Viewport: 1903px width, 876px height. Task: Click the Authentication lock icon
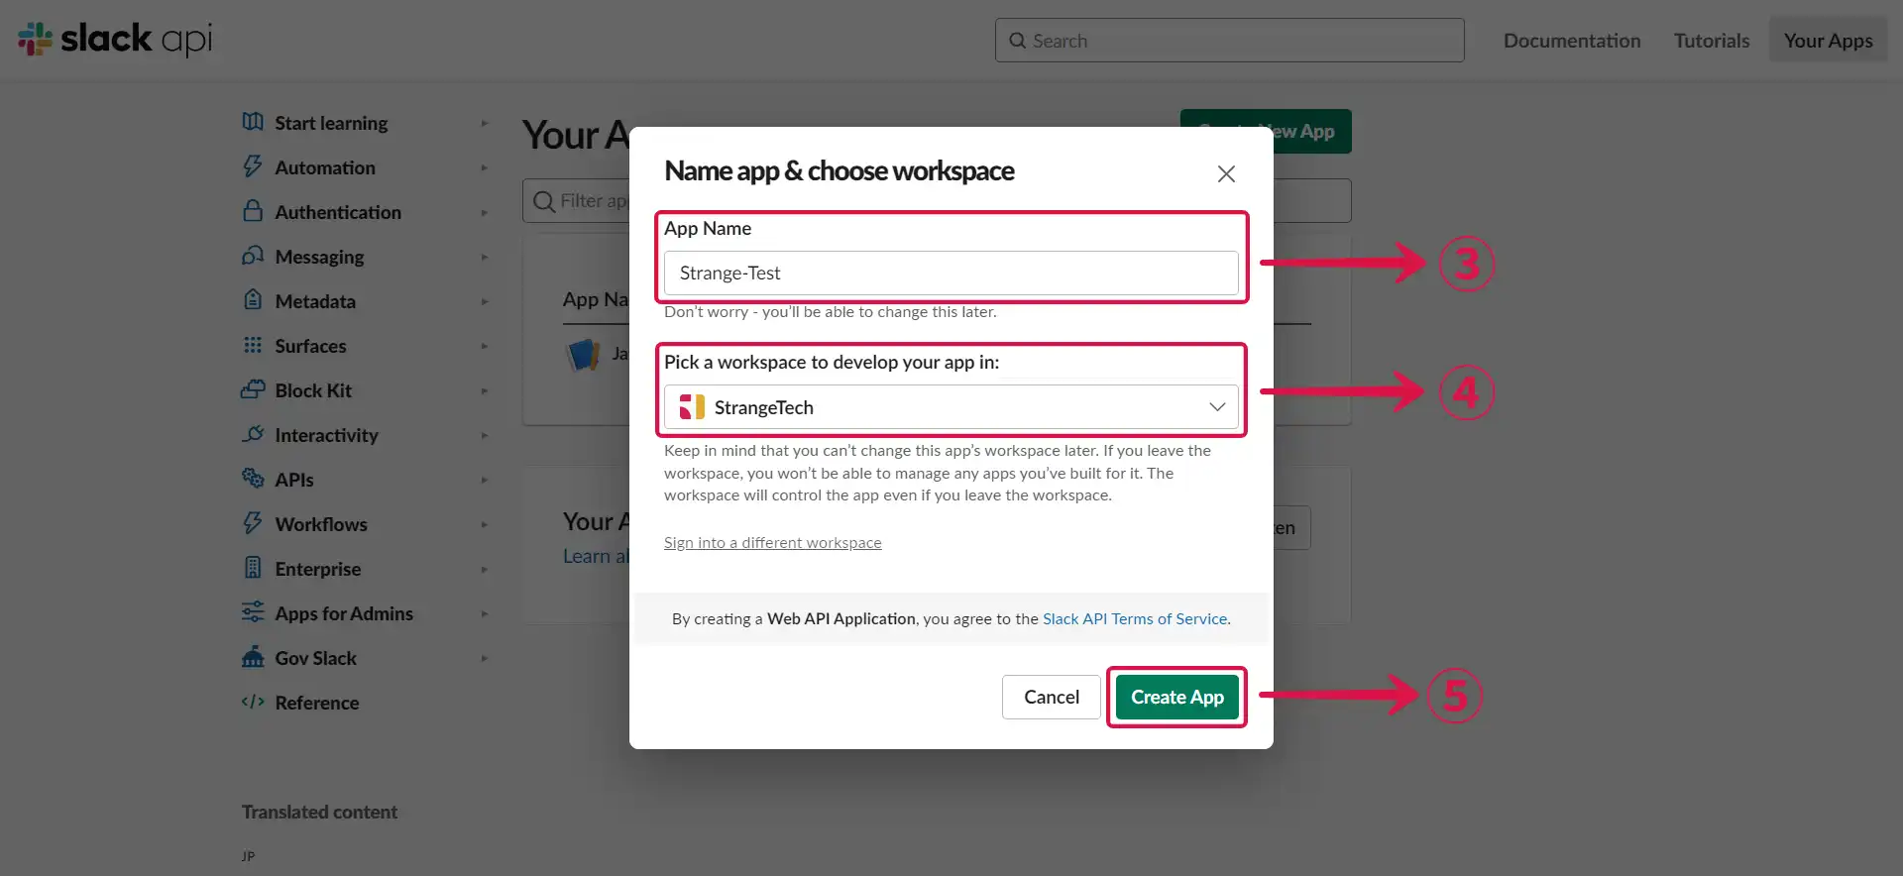[253, 211]
